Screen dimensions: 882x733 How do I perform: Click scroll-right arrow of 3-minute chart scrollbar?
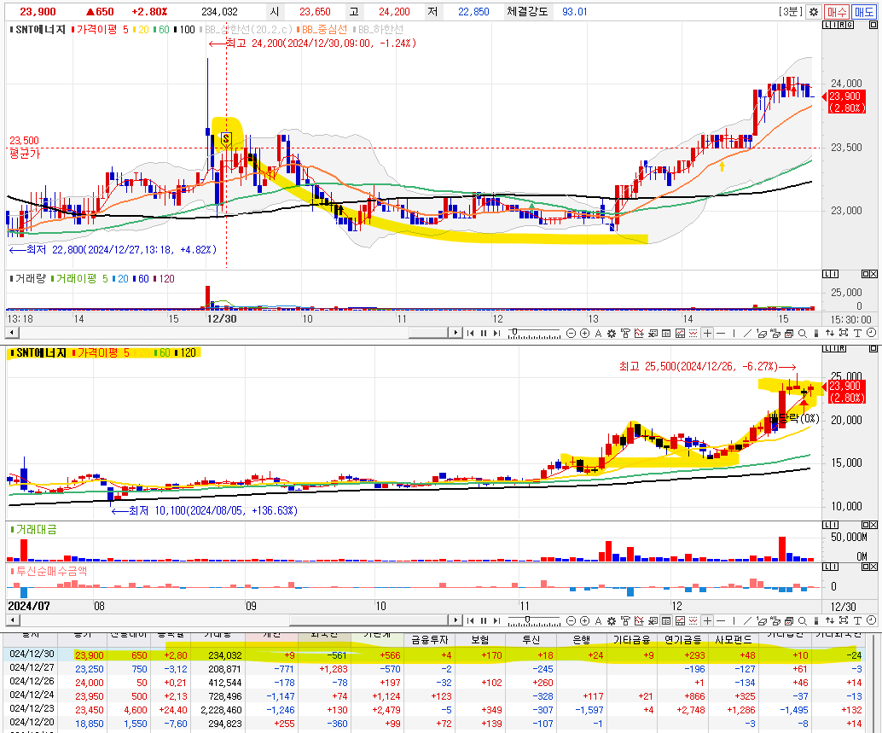(x=456, y=333)
